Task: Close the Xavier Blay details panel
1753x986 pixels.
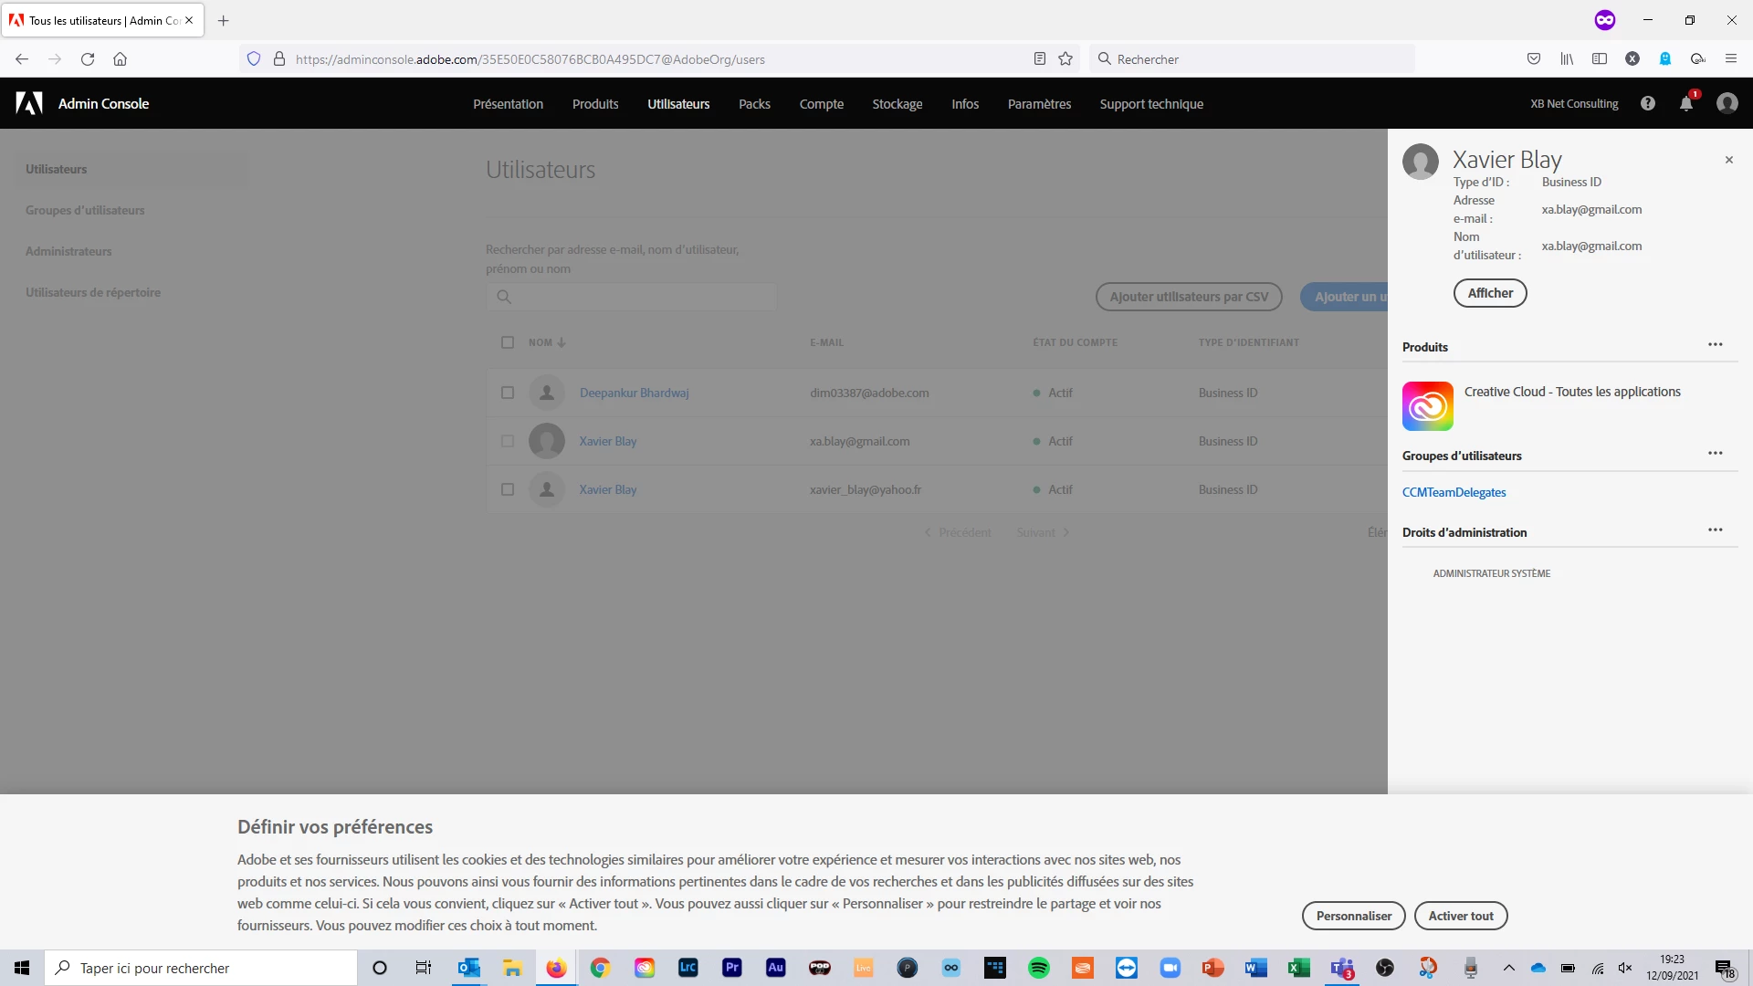Action: (1728, 160)
